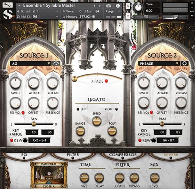This screenshot has height=189, width=195.
Task: Click Reverb Hipass knob
Action: (x=134, y=178)
